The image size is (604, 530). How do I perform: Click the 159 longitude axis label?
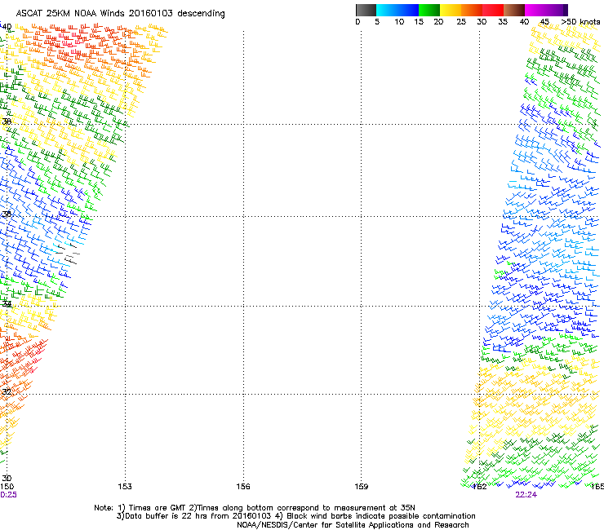click(362, 487)
